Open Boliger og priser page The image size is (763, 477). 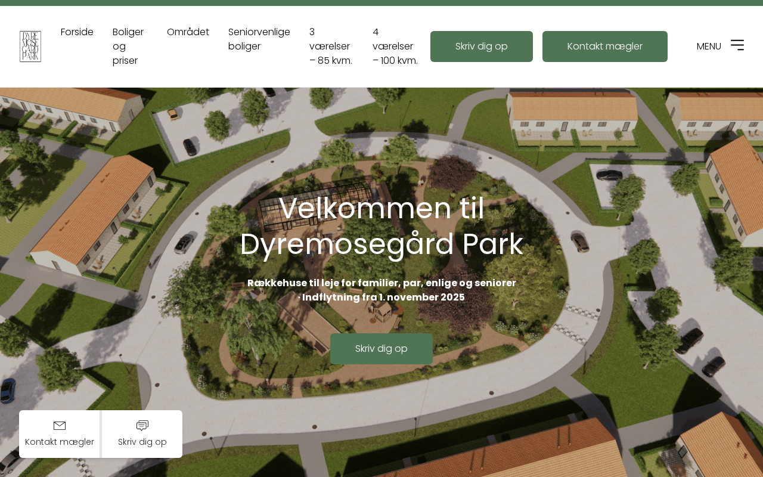[x=128, y=47]
